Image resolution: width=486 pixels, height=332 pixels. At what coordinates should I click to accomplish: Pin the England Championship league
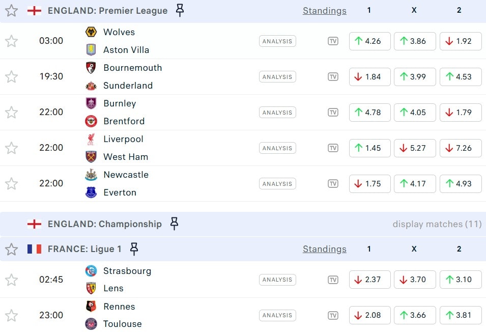[x=174, y=224]
